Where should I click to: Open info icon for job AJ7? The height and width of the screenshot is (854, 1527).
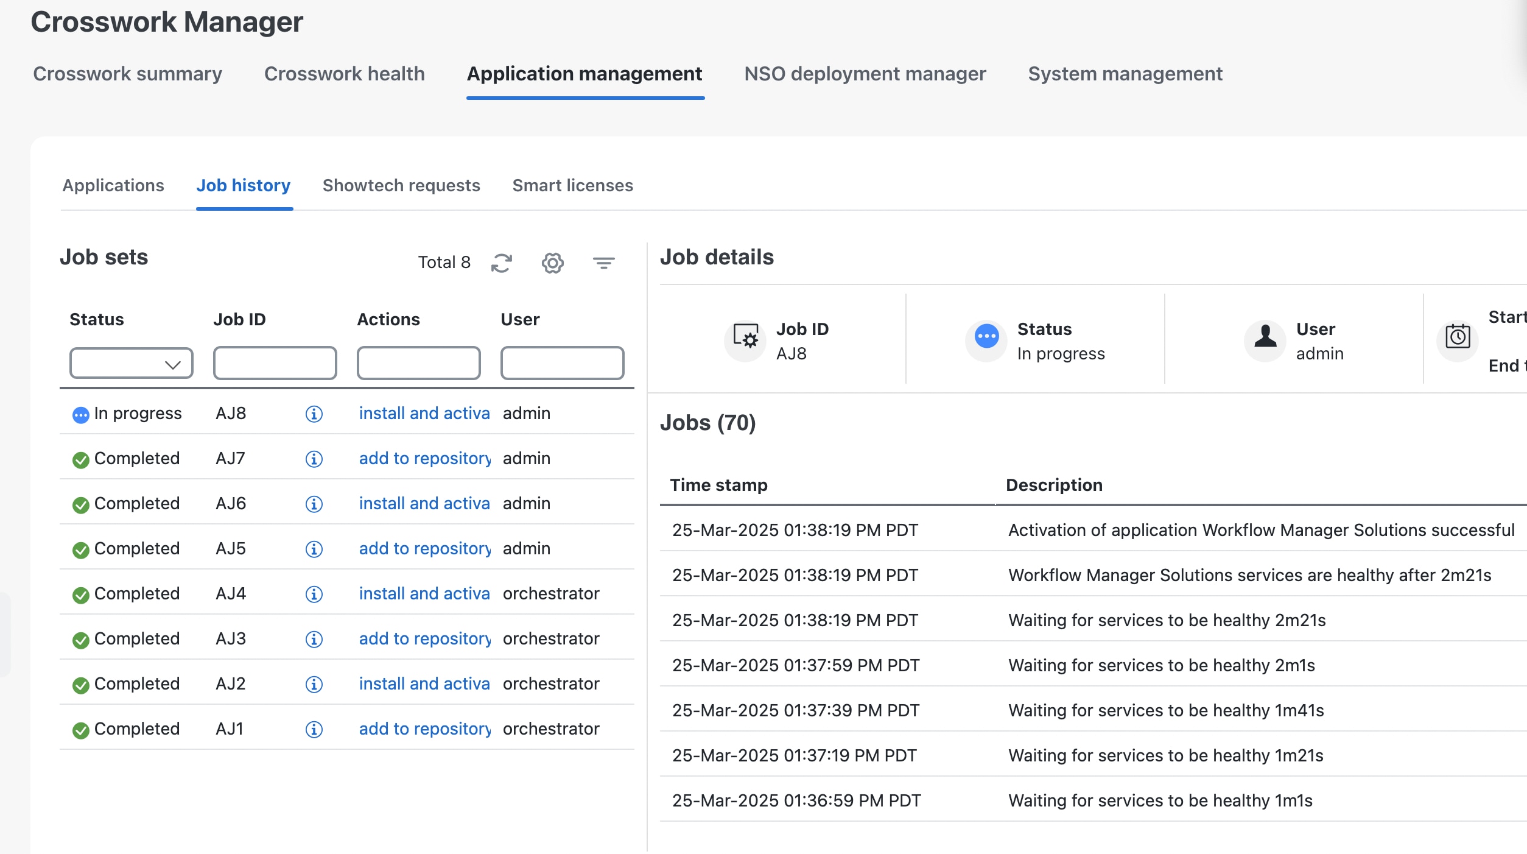pos(314,459)
